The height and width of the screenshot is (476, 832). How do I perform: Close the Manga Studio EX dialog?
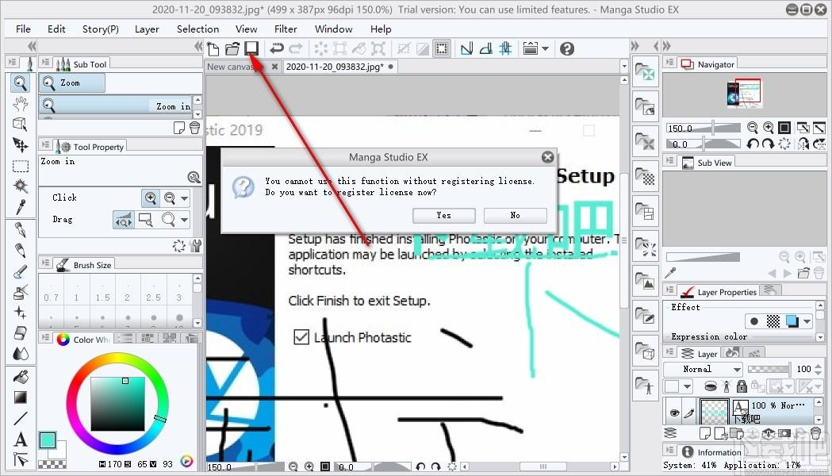tap(547, 157)
